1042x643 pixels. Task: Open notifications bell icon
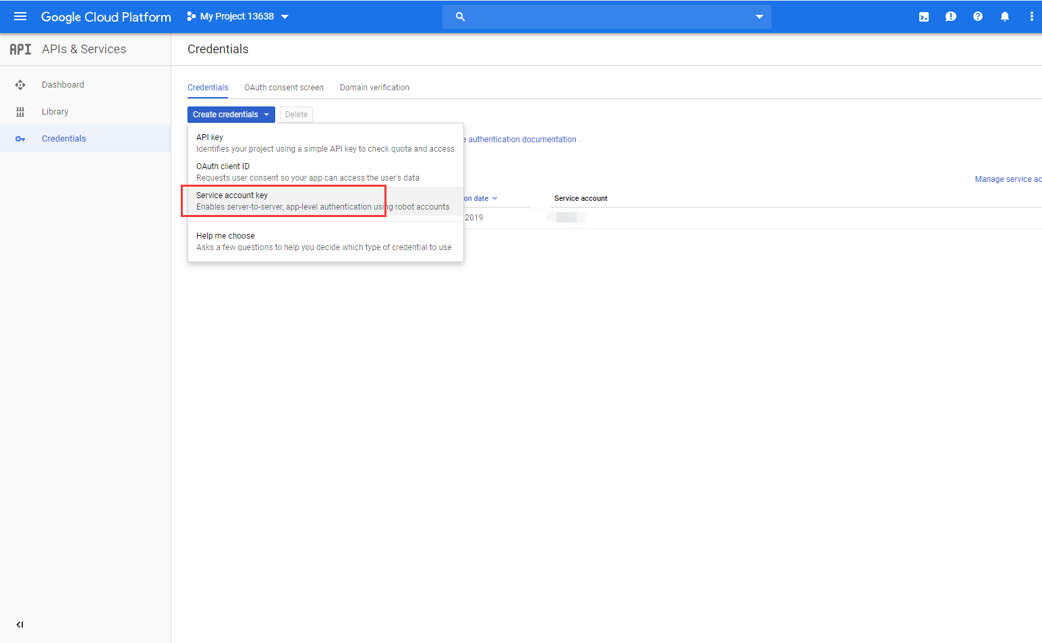[1005, 17]
